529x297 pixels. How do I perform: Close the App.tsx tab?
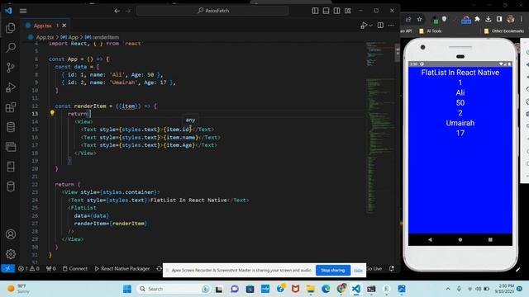[x=64, y=26]
